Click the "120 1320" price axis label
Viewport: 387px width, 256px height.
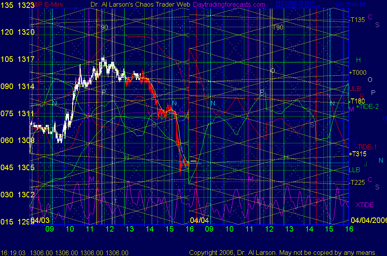coord(17,32)
